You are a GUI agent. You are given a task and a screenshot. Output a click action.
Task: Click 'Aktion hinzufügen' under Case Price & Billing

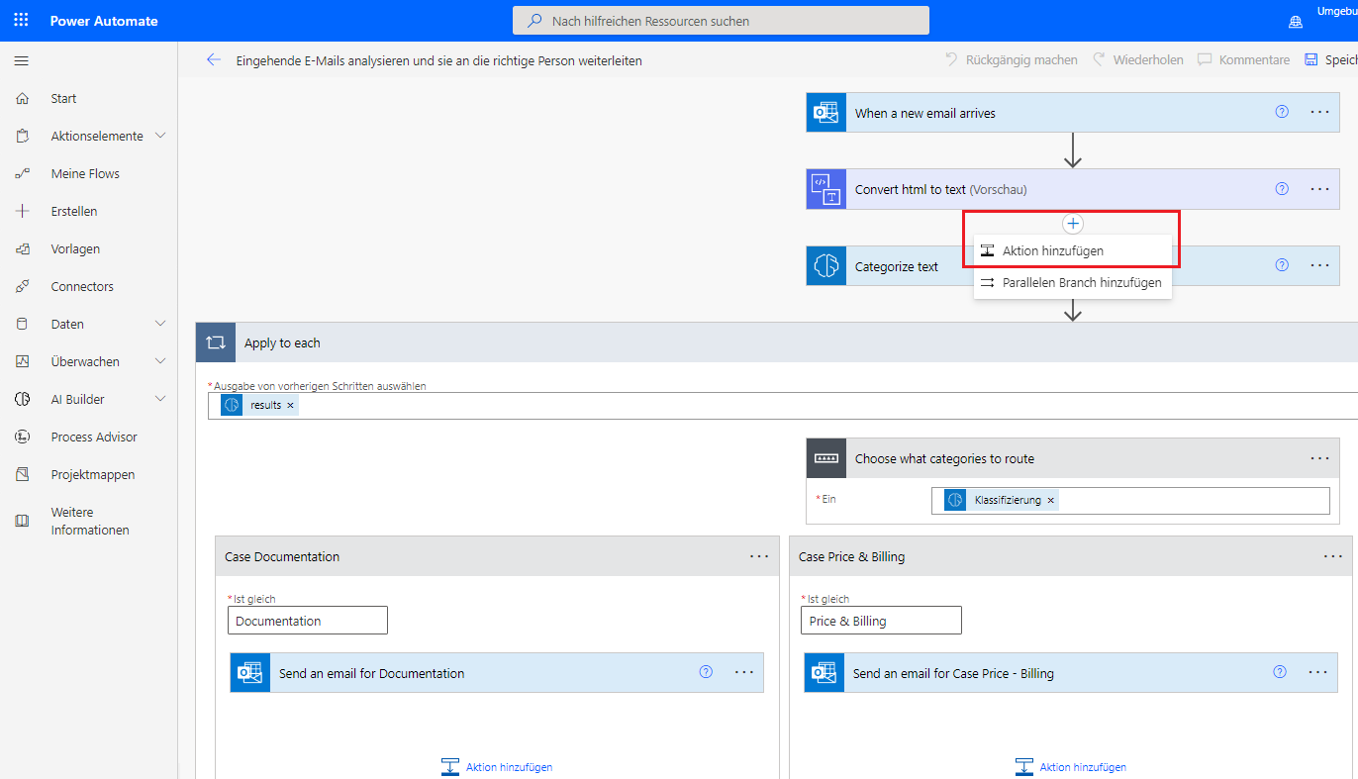coord(1071,766)
